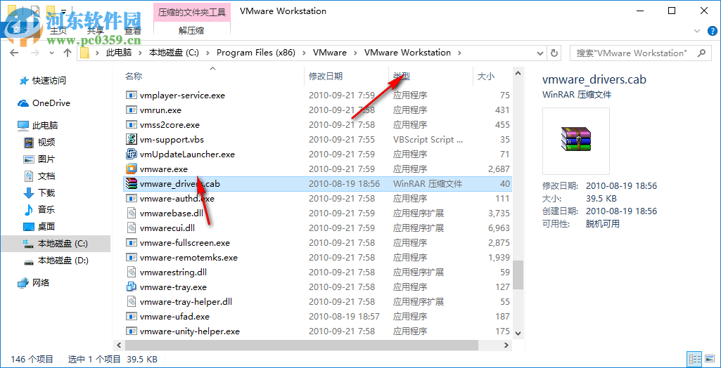721x368 pixels.
Task: Click the search magnifier icon
Action: 701,53
